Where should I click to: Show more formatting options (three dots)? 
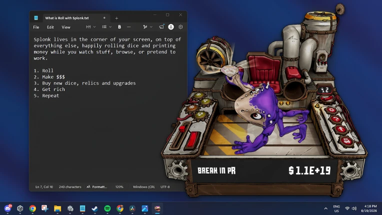128,27
